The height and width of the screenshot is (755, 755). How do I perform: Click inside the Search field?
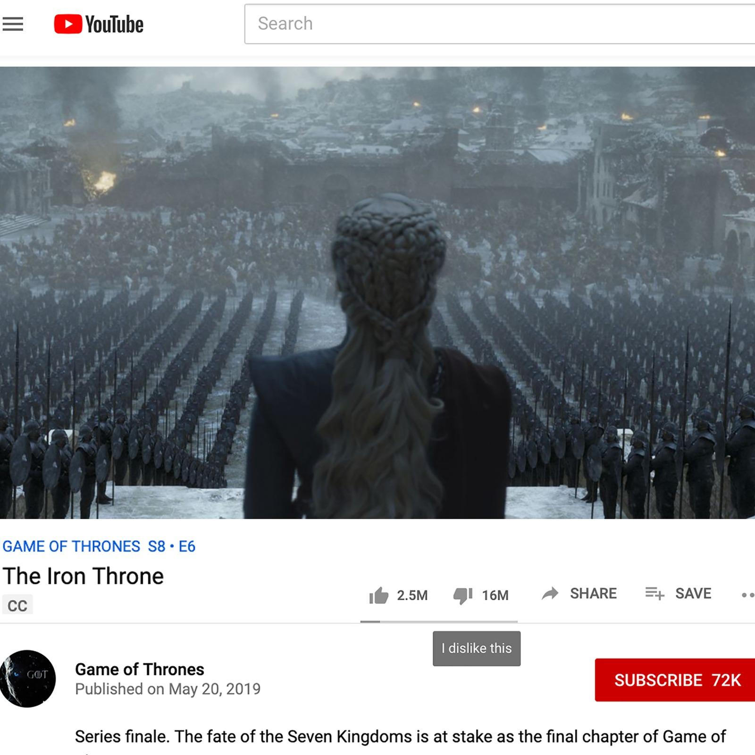[500, 24]
